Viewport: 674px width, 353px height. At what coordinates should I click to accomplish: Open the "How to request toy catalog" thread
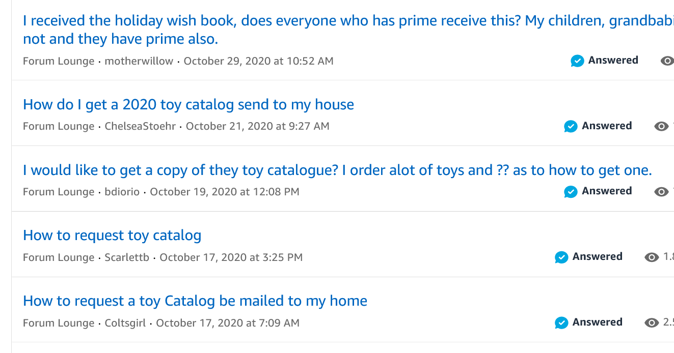coord(112,236)
